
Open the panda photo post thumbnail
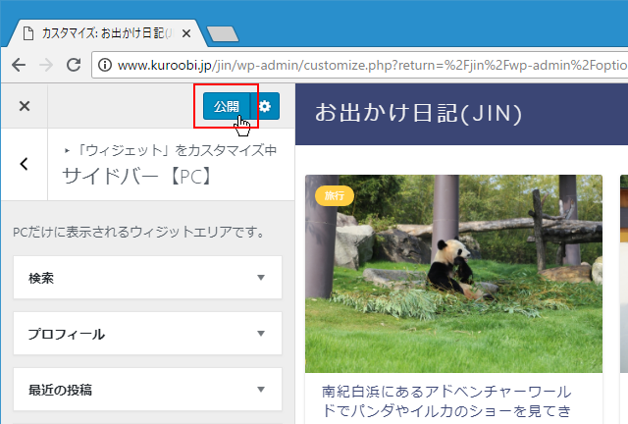pos(453,275)
